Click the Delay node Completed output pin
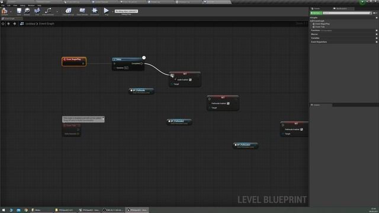The image size is (379, 213). 142,63
